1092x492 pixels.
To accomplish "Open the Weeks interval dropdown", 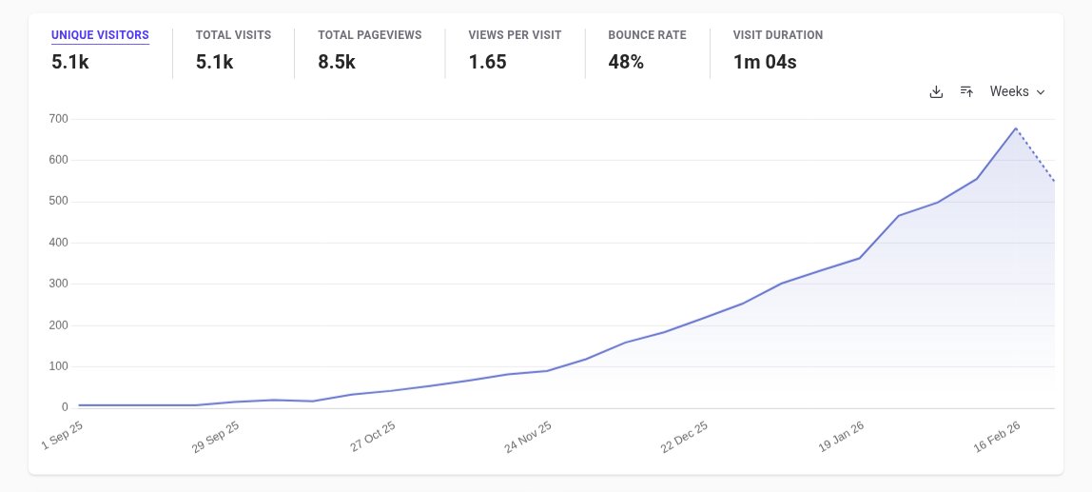I will pos(1018,91).
